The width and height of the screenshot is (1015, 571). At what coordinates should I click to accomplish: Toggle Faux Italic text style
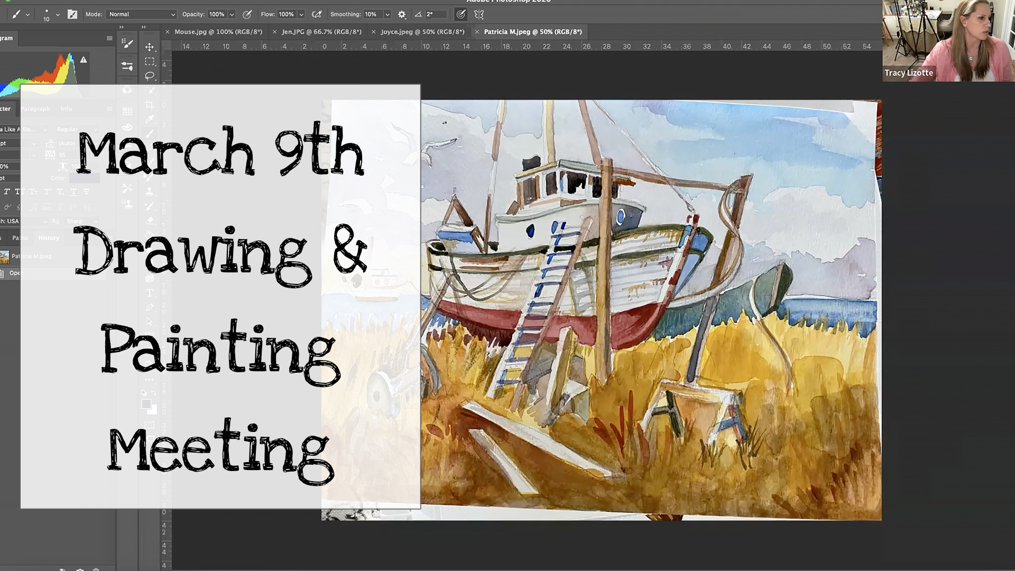tap(7, 192)
